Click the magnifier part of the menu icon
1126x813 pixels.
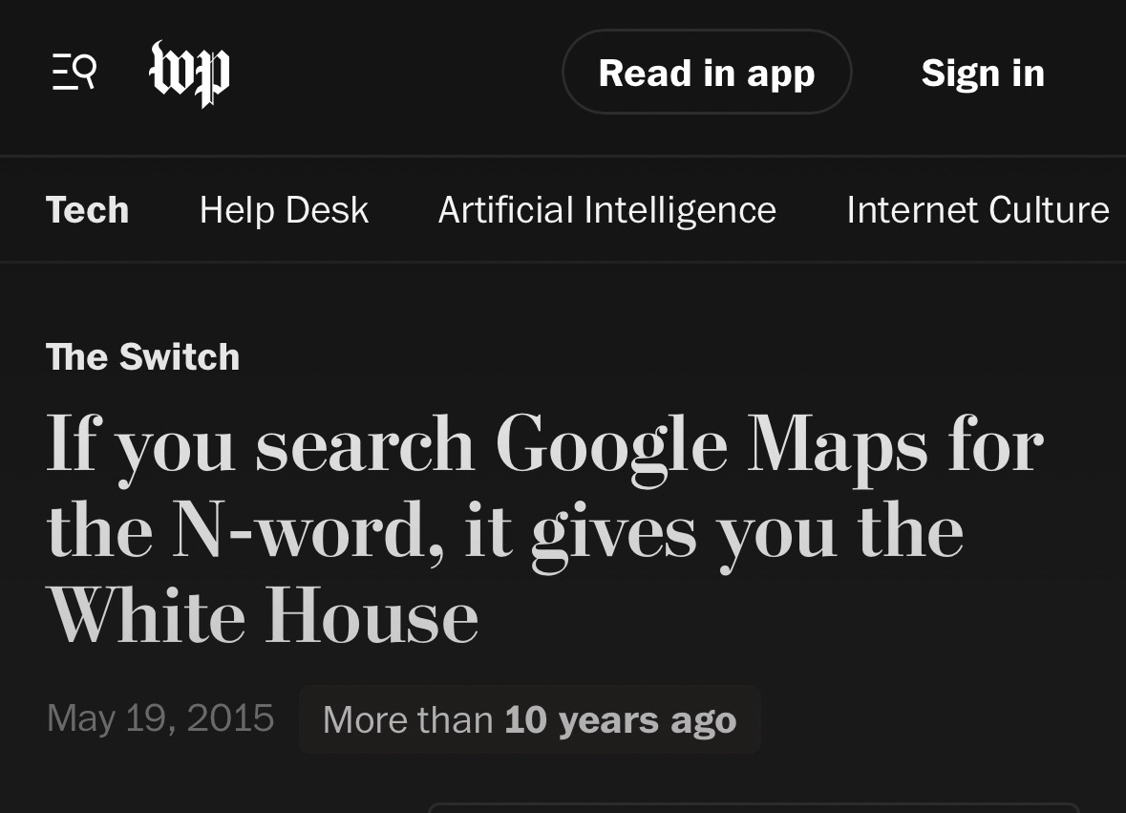(85, 69)
